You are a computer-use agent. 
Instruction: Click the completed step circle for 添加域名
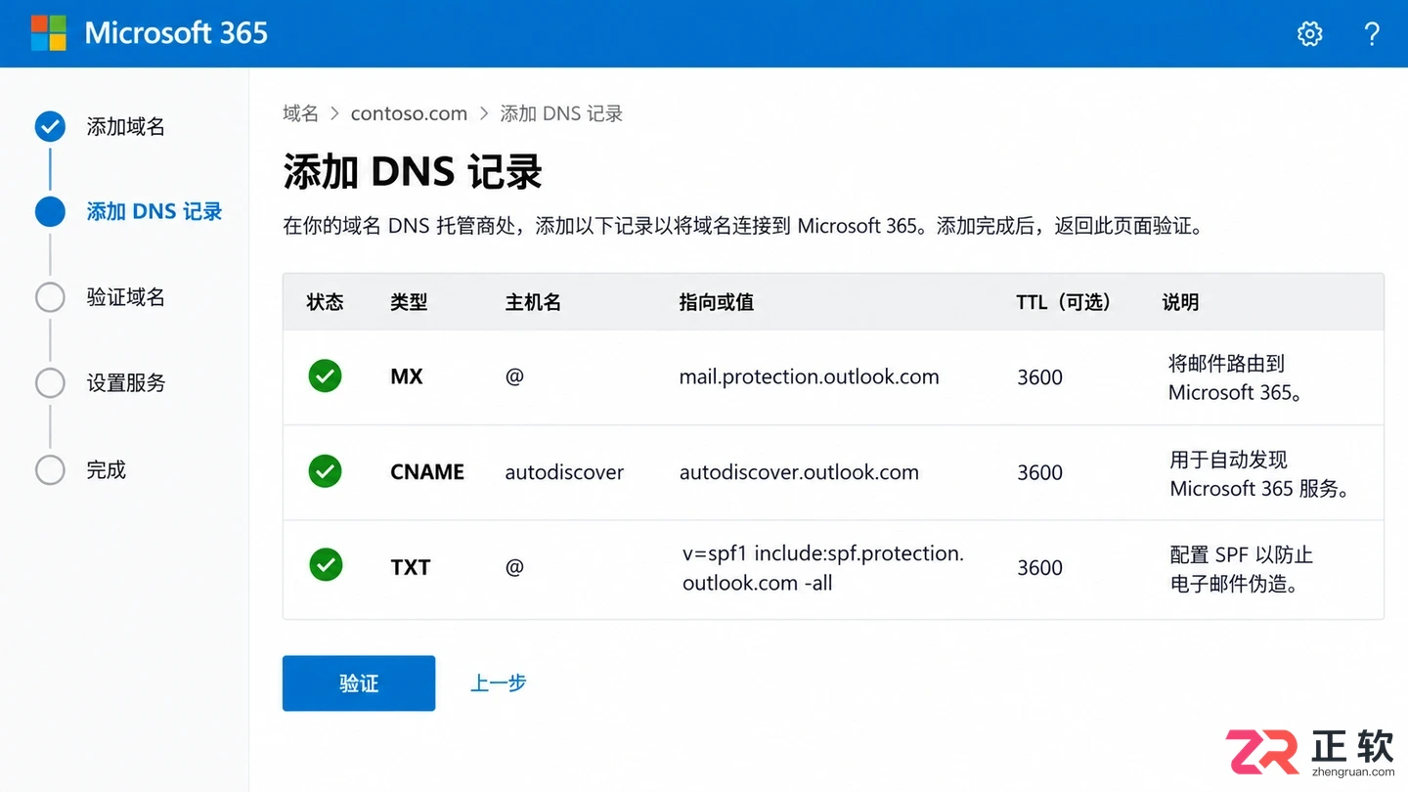pos(50,126)
